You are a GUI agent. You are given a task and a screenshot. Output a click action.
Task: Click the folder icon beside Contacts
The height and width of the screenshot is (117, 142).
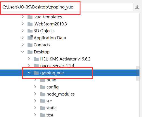(x=30, y=45)
